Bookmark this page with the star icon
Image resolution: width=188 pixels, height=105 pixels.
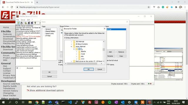click(149, 7)
